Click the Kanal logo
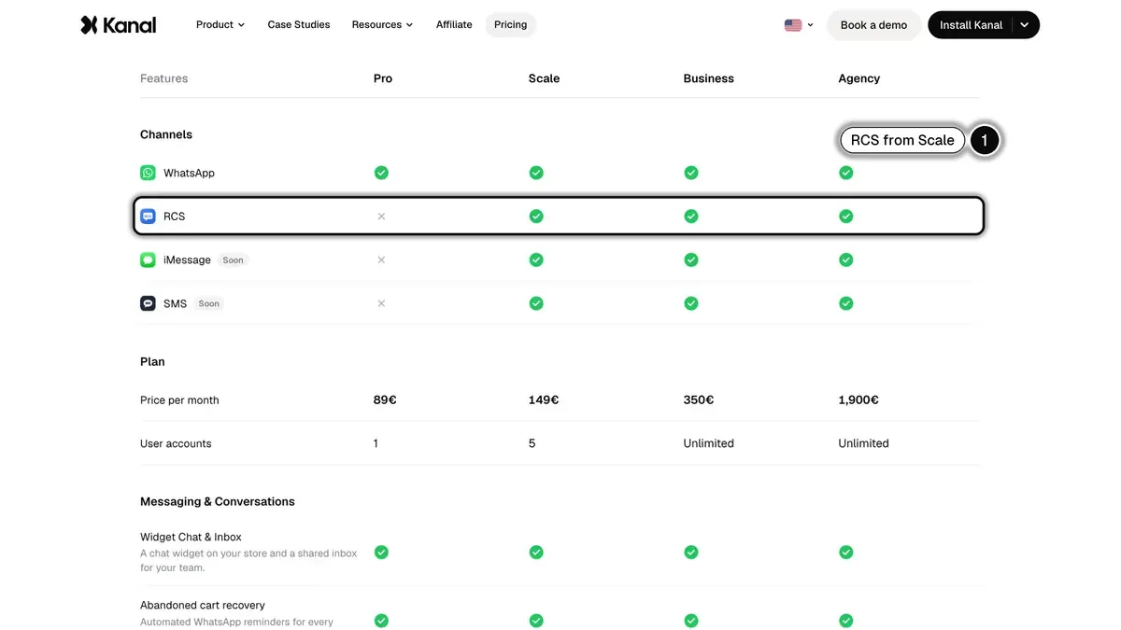Image resolution: width=1121 pixels, height=630 pixels. pos(119,25)
